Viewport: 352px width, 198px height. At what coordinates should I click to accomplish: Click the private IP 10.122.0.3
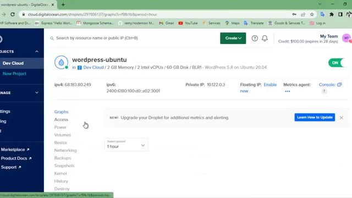[x=216, y=85]
